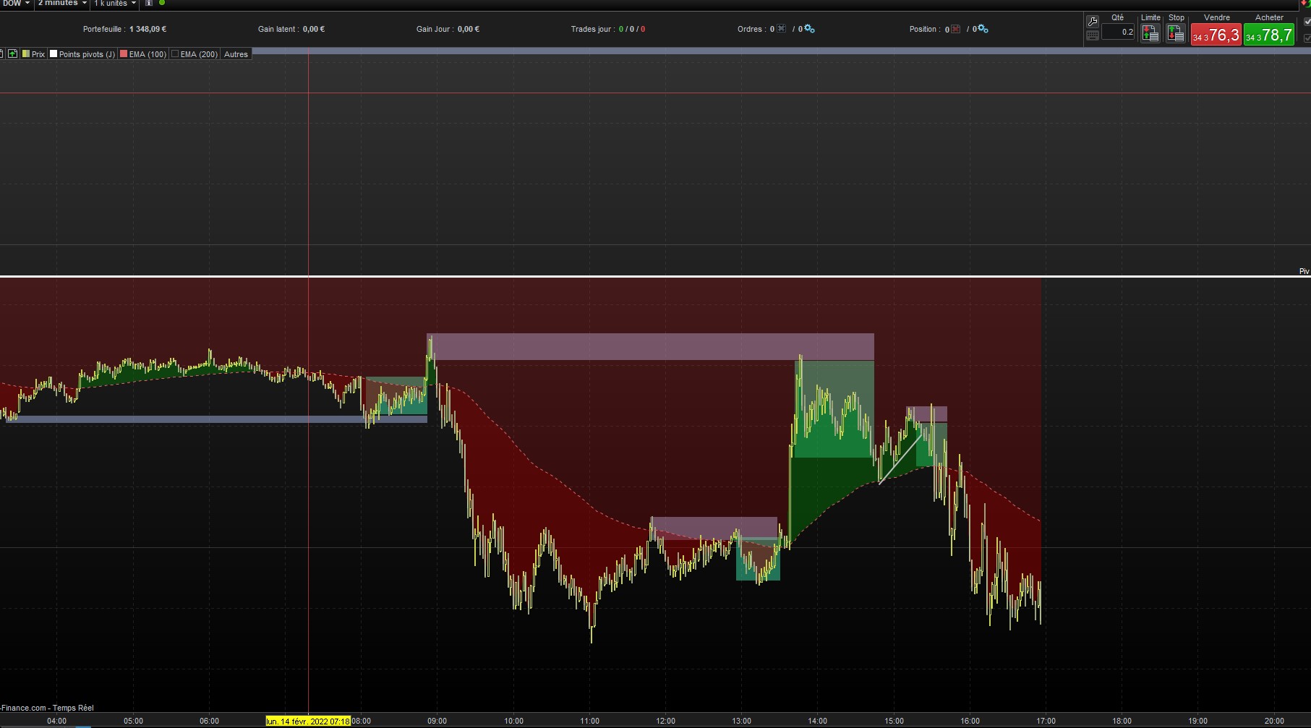Click the Limite order icon
The height and width of the screenshot is (728, 1311).
(x=1150, y=33)
